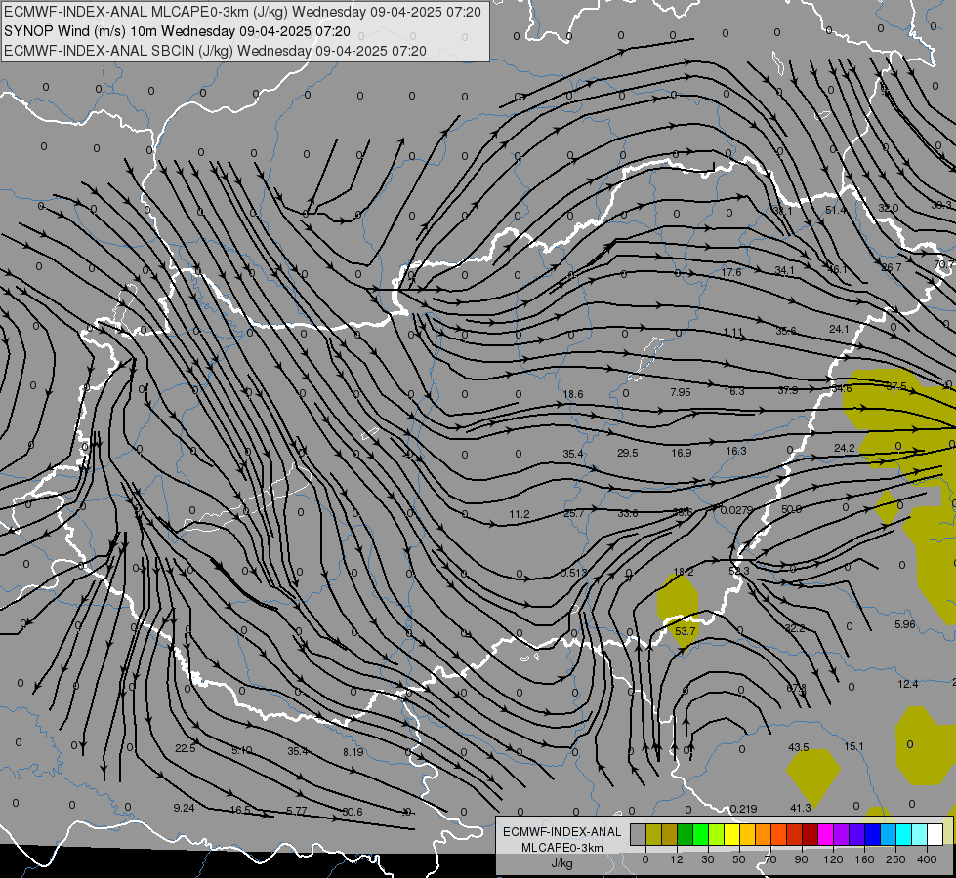
Task: Click the J/kg unit label in legend
Action: tap(562, 863)
